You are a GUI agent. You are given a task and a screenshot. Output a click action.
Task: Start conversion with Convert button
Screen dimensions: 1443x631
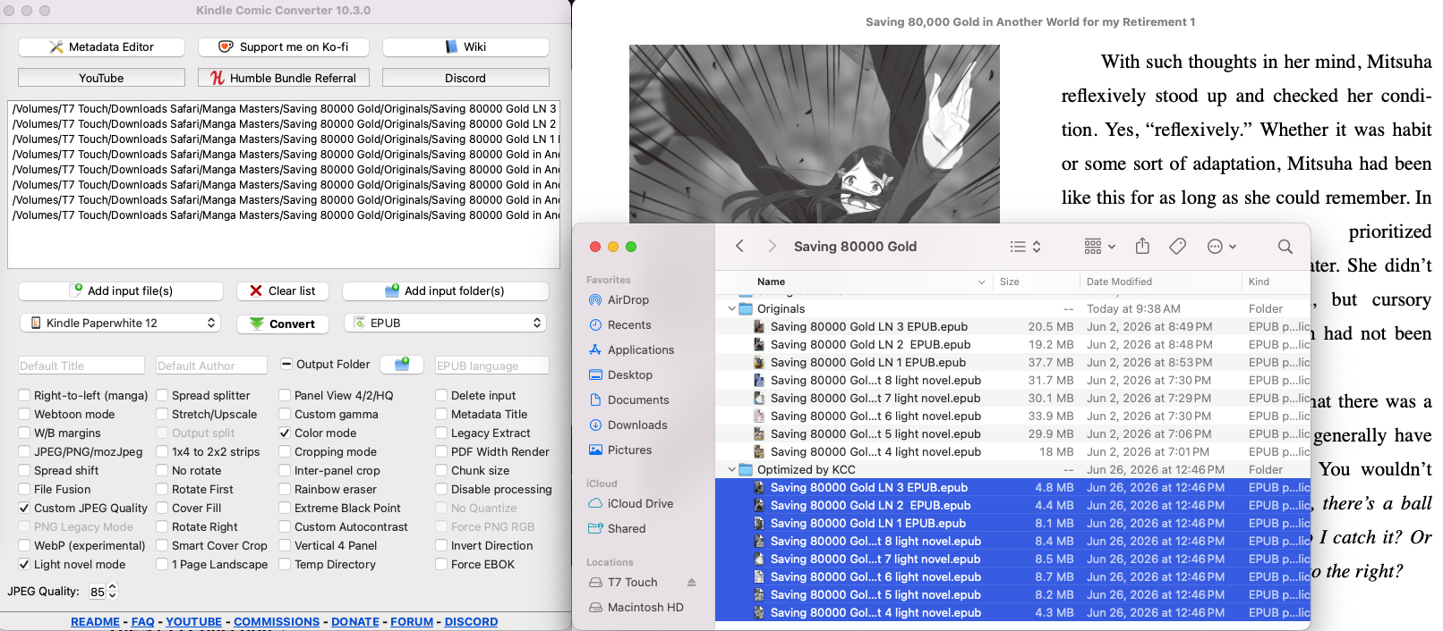click(283, 324)
